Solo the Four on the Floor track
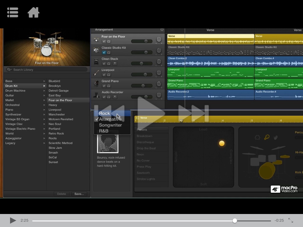Screen dimensions: 303x227 (x=109, y=42)
